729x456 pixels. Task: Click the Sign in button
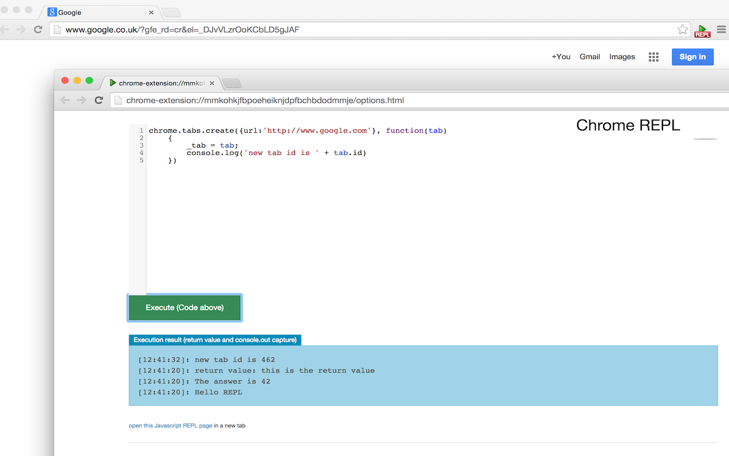tap(693, 57)
